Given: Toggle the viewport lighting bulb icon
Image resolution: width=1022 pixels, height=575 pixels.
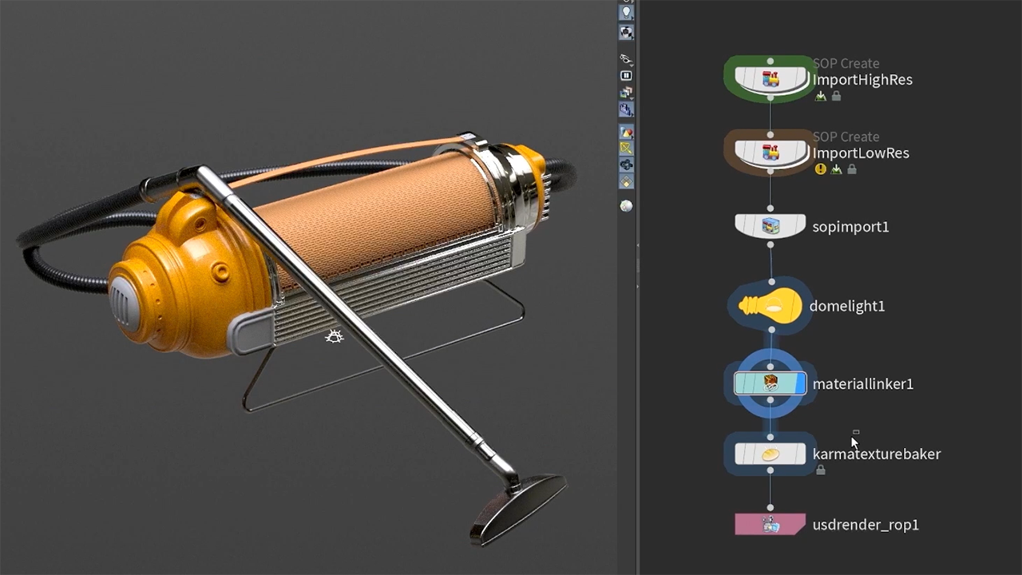Looking at the screenshot, I should pyautogui.click(x=626, y=13).
